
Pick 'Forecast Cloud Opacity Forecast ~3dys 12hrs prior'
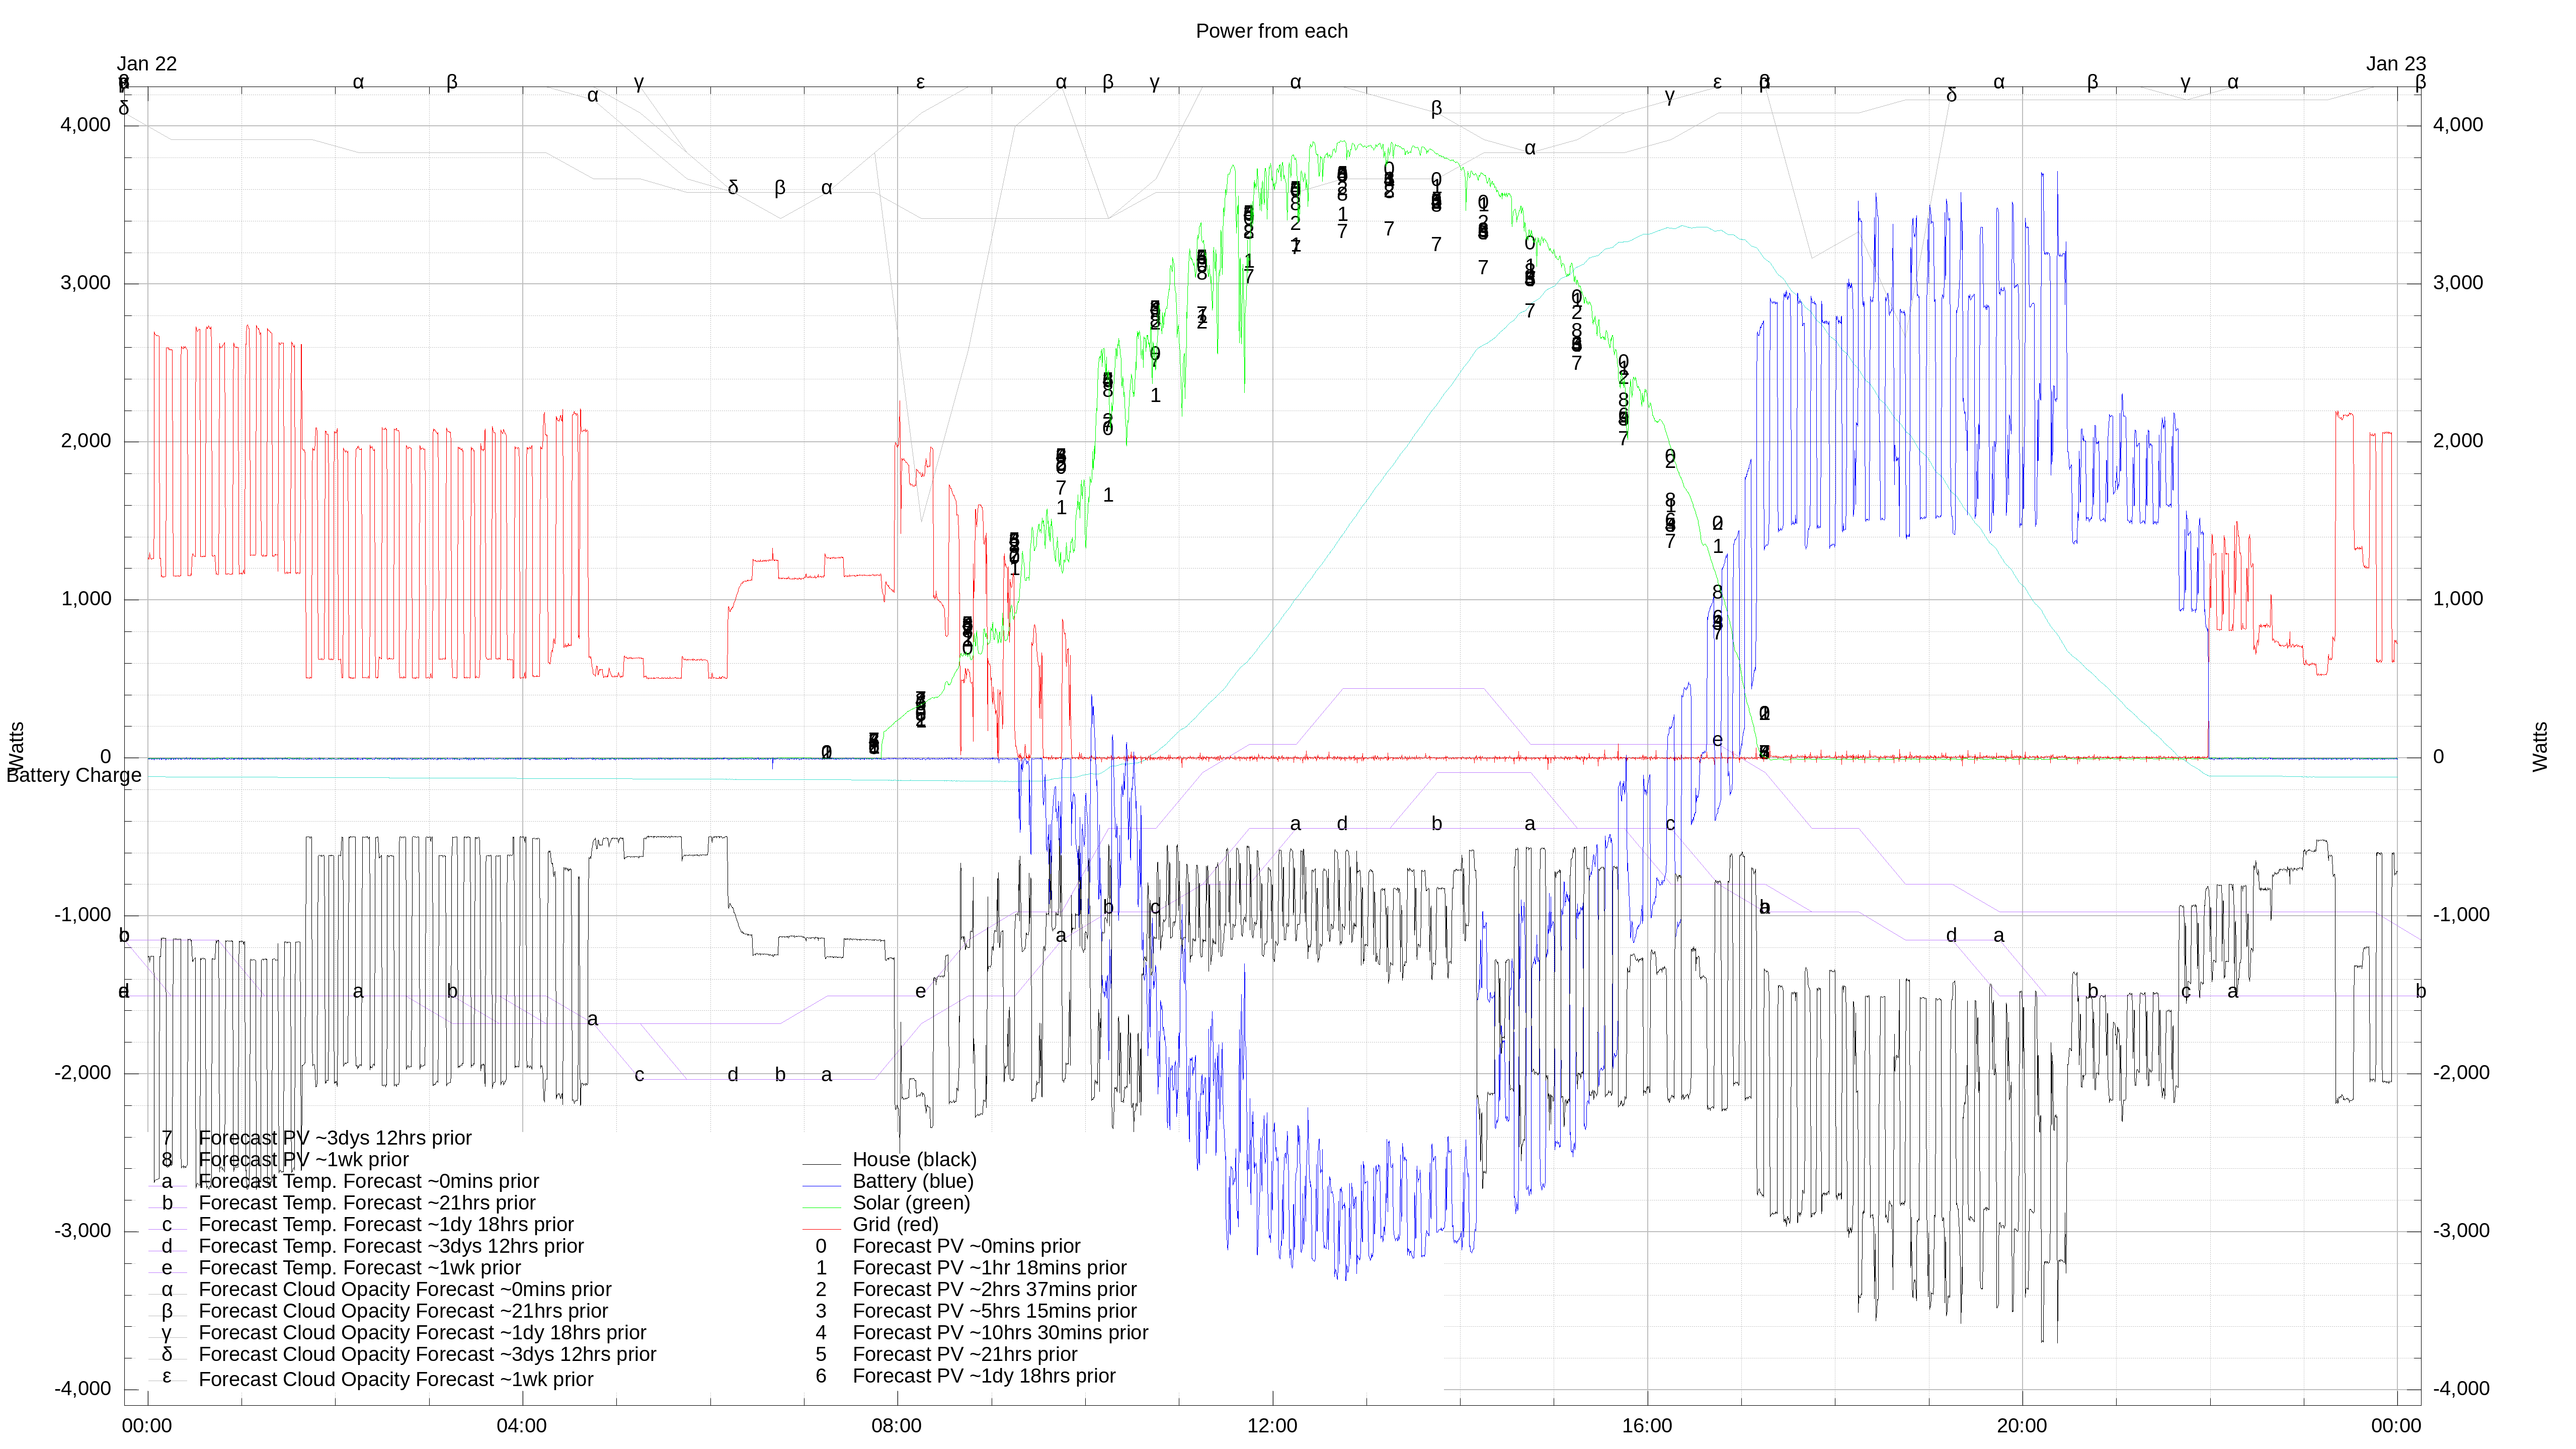(427, 1354)
